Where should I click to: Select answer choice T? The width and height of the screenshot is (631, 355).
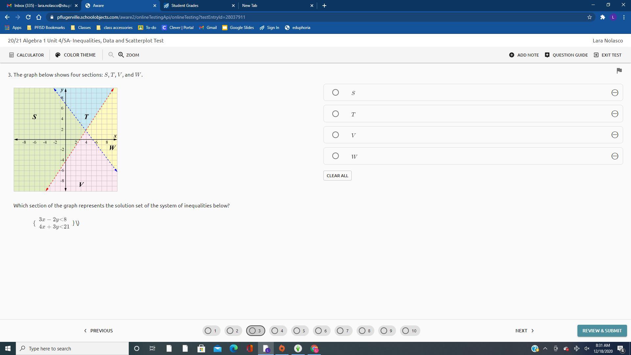point(335,114)
